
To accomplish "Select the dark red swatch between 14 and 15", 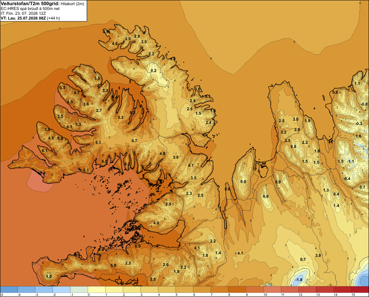I will pos(342,290).
